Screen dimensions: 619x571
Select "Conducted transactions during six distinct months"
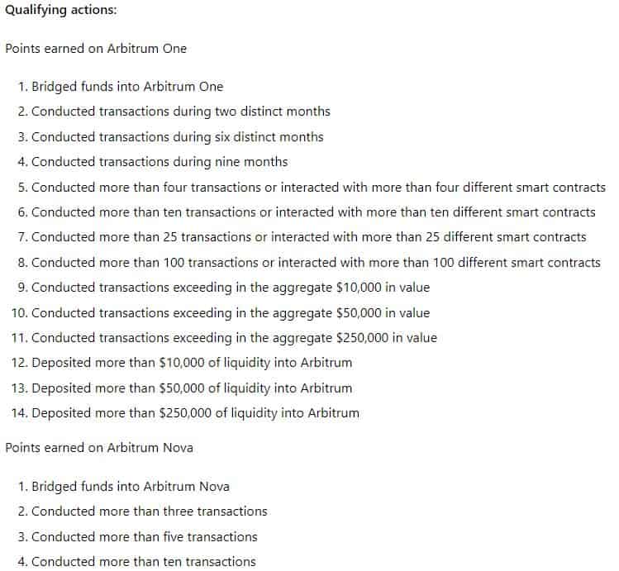pos(177,136)
